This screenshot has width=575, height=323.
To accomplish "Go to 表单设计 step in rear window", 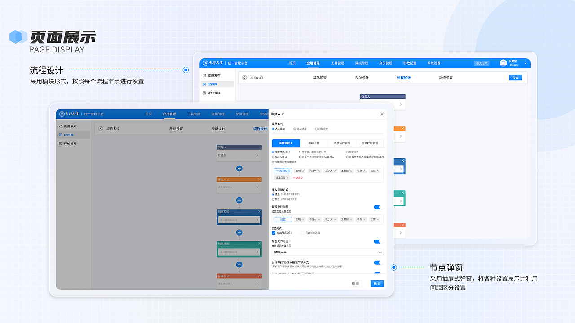I will (x=362, y=78).
